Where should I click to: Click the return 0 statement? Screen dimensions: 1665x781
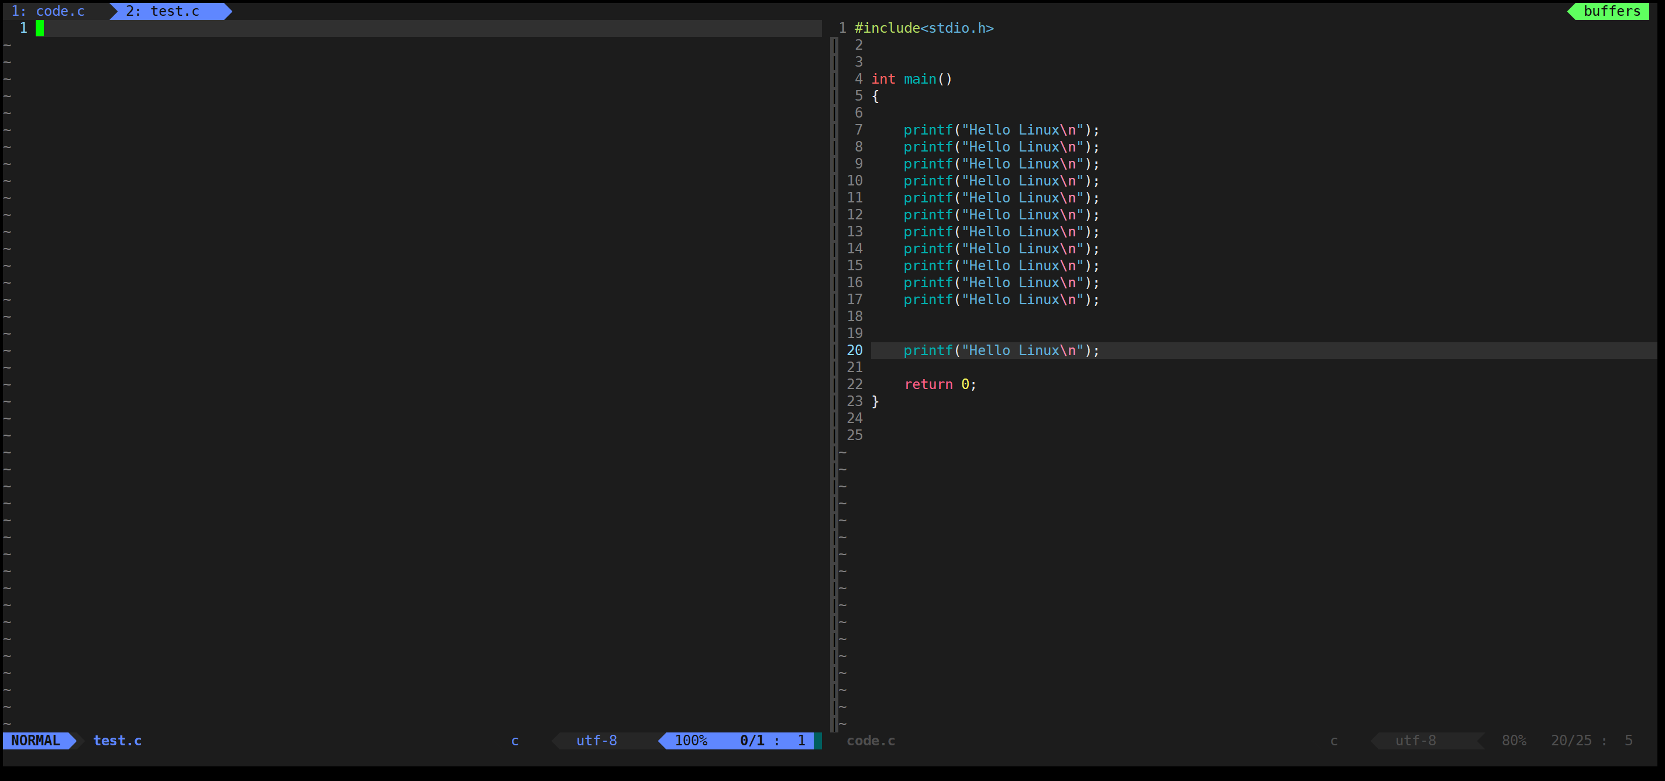(940, 384)
